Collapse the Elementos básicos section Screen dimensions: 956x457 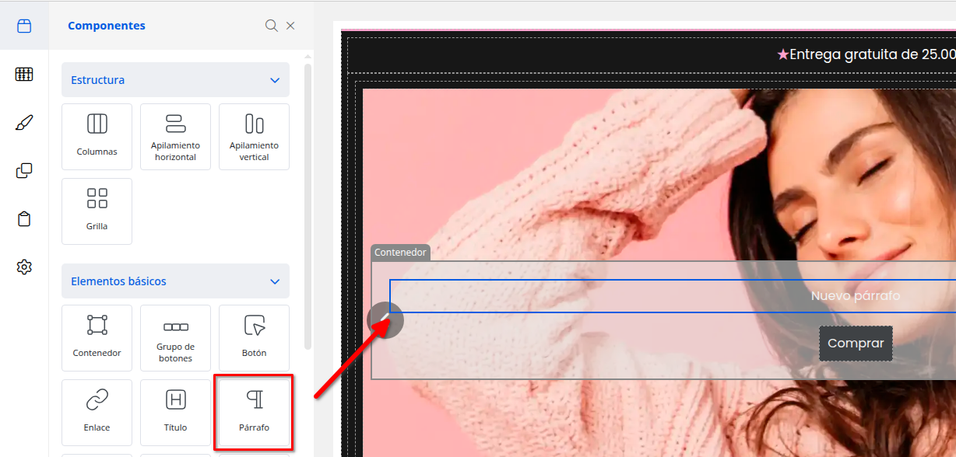tap(274, 281)
